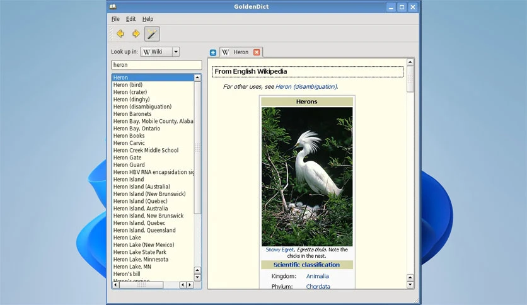Image resolution: width=527 pixels, height=305 pixels.
Task: Open a new tab with plus icon
Action: coord(212,52)
